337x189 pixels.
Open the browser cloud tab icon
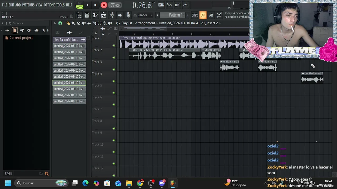point(36,30)
